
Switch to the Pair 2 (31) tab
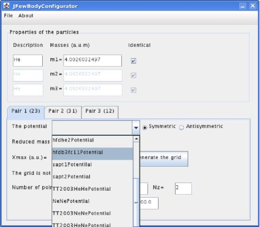coord(63,112)
